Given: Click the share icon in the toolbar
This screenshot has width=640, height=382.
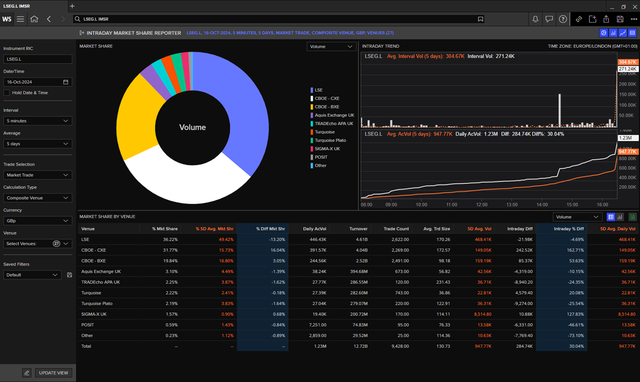Looking at the screenshot, I should [x=606, y=19].
